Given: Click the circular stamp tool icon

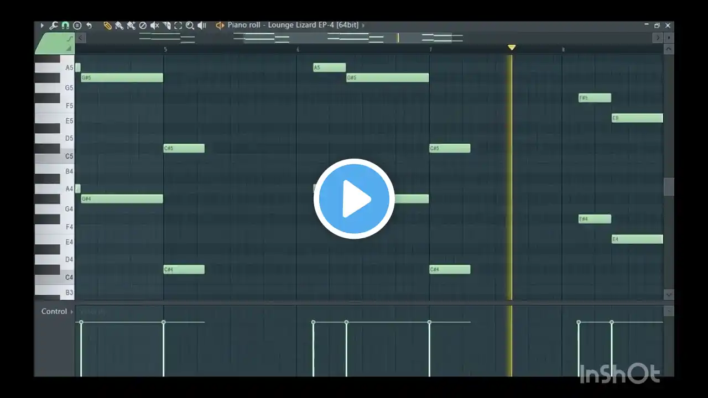Looking at the screenshot, I should click(77, 25).
